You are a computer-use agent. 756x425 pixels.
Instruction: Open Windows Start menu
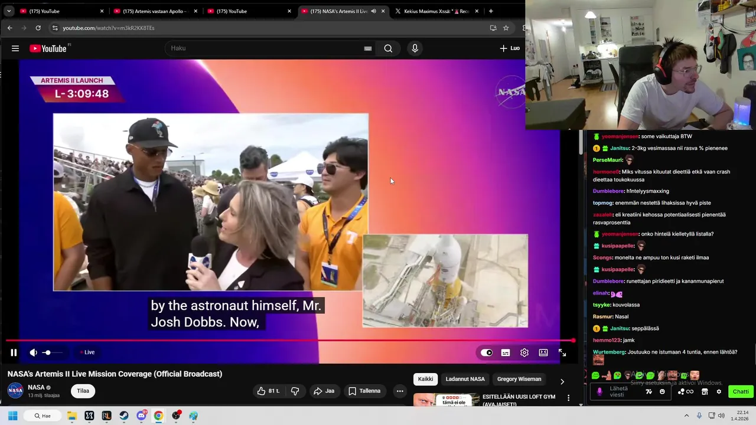[x=12, y=416]
